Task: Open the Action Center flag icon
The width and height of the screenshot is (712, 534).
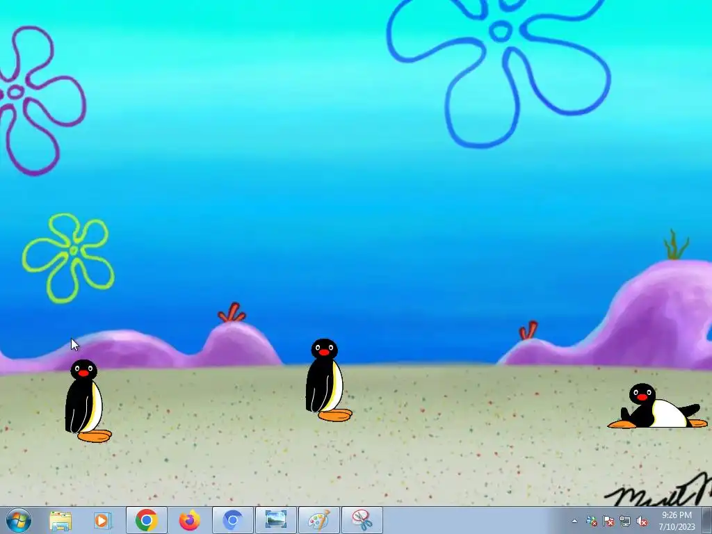Action: (x=608, y=521)
